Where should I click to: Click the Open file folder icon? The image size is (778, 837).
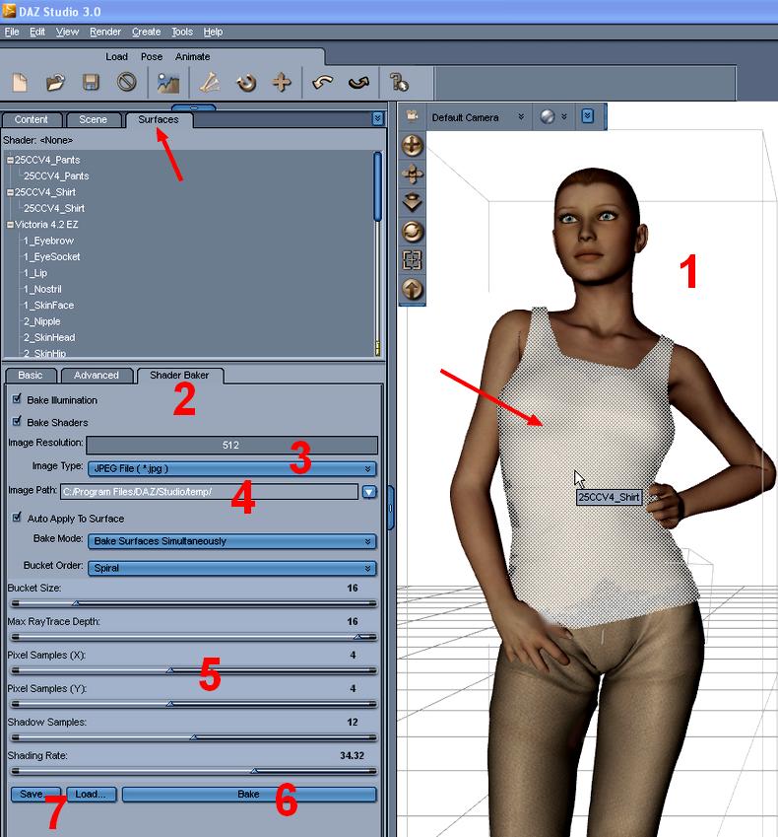pos(55,82)
